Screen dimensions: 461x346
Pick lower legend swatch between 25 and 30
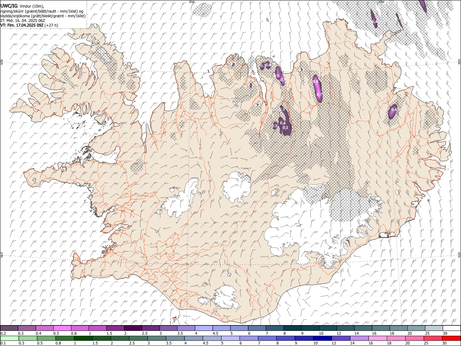click(433, 338)
